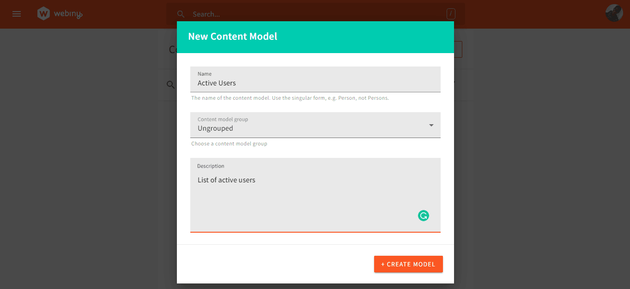This screenshot has height=289, width=630.
Task: Click the plus icon on the Create Model button
Action: [x=382, y=264]
